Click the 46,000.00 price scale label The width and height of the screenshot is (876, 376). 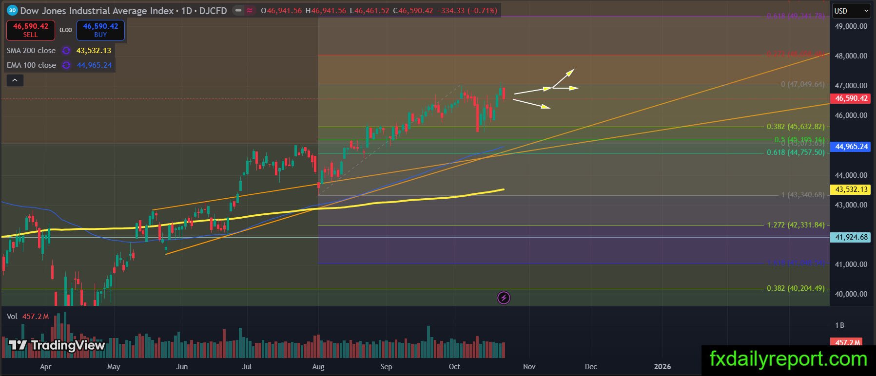[851, 115]
